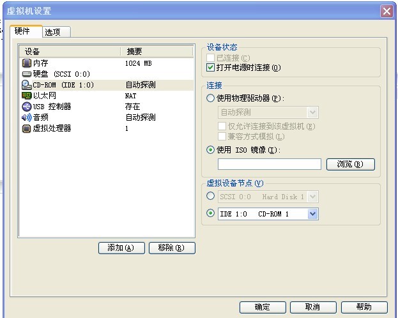
Task: Select the 内存 memory device icon
Action: [x=26, y=63]
